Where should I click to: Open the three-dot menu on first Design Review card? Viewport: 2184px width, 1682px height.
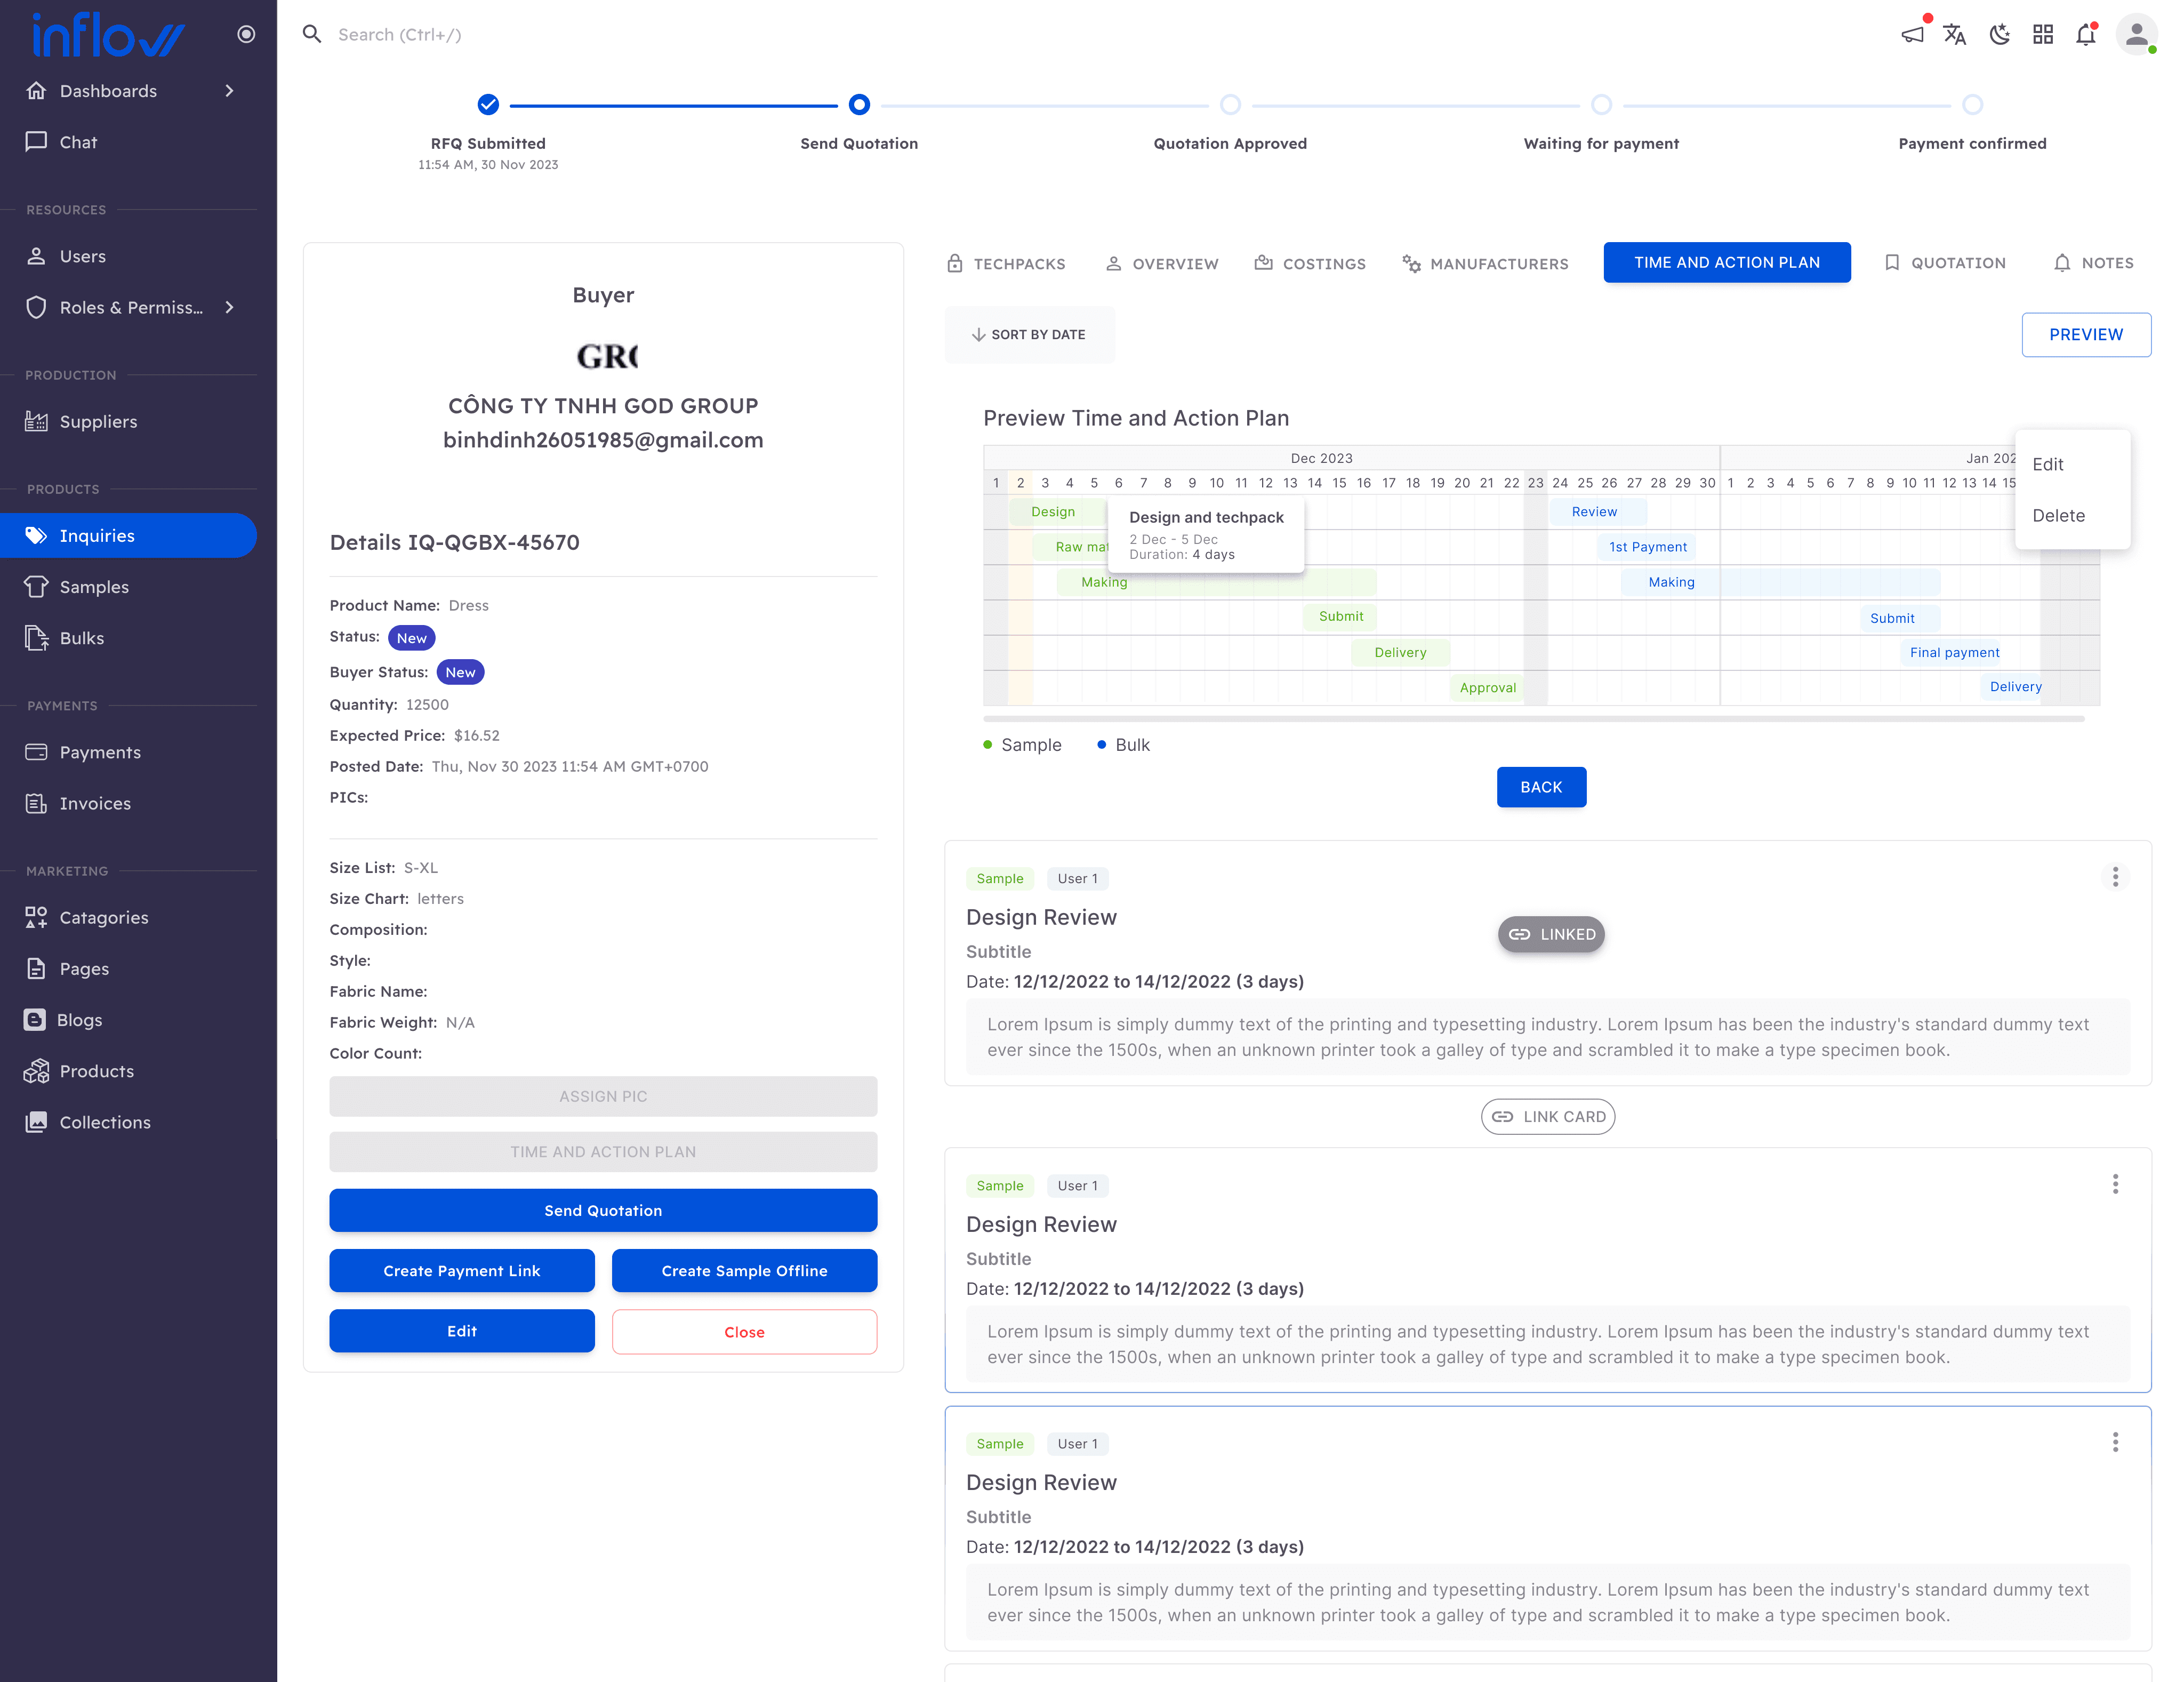click(2115, 877)
